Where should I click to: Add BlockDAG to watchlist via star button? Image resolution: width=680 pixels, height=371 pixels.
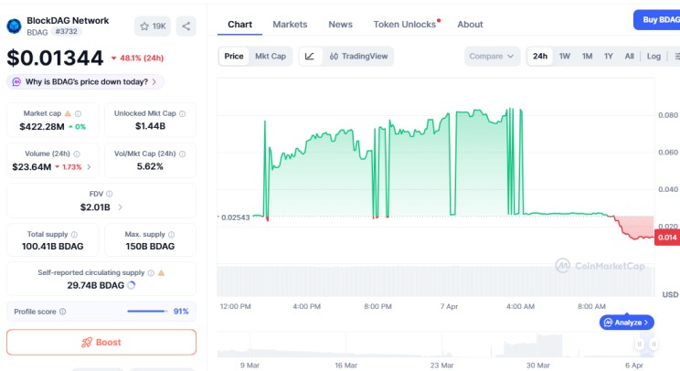pyautogui.click(x=152, y=26)
